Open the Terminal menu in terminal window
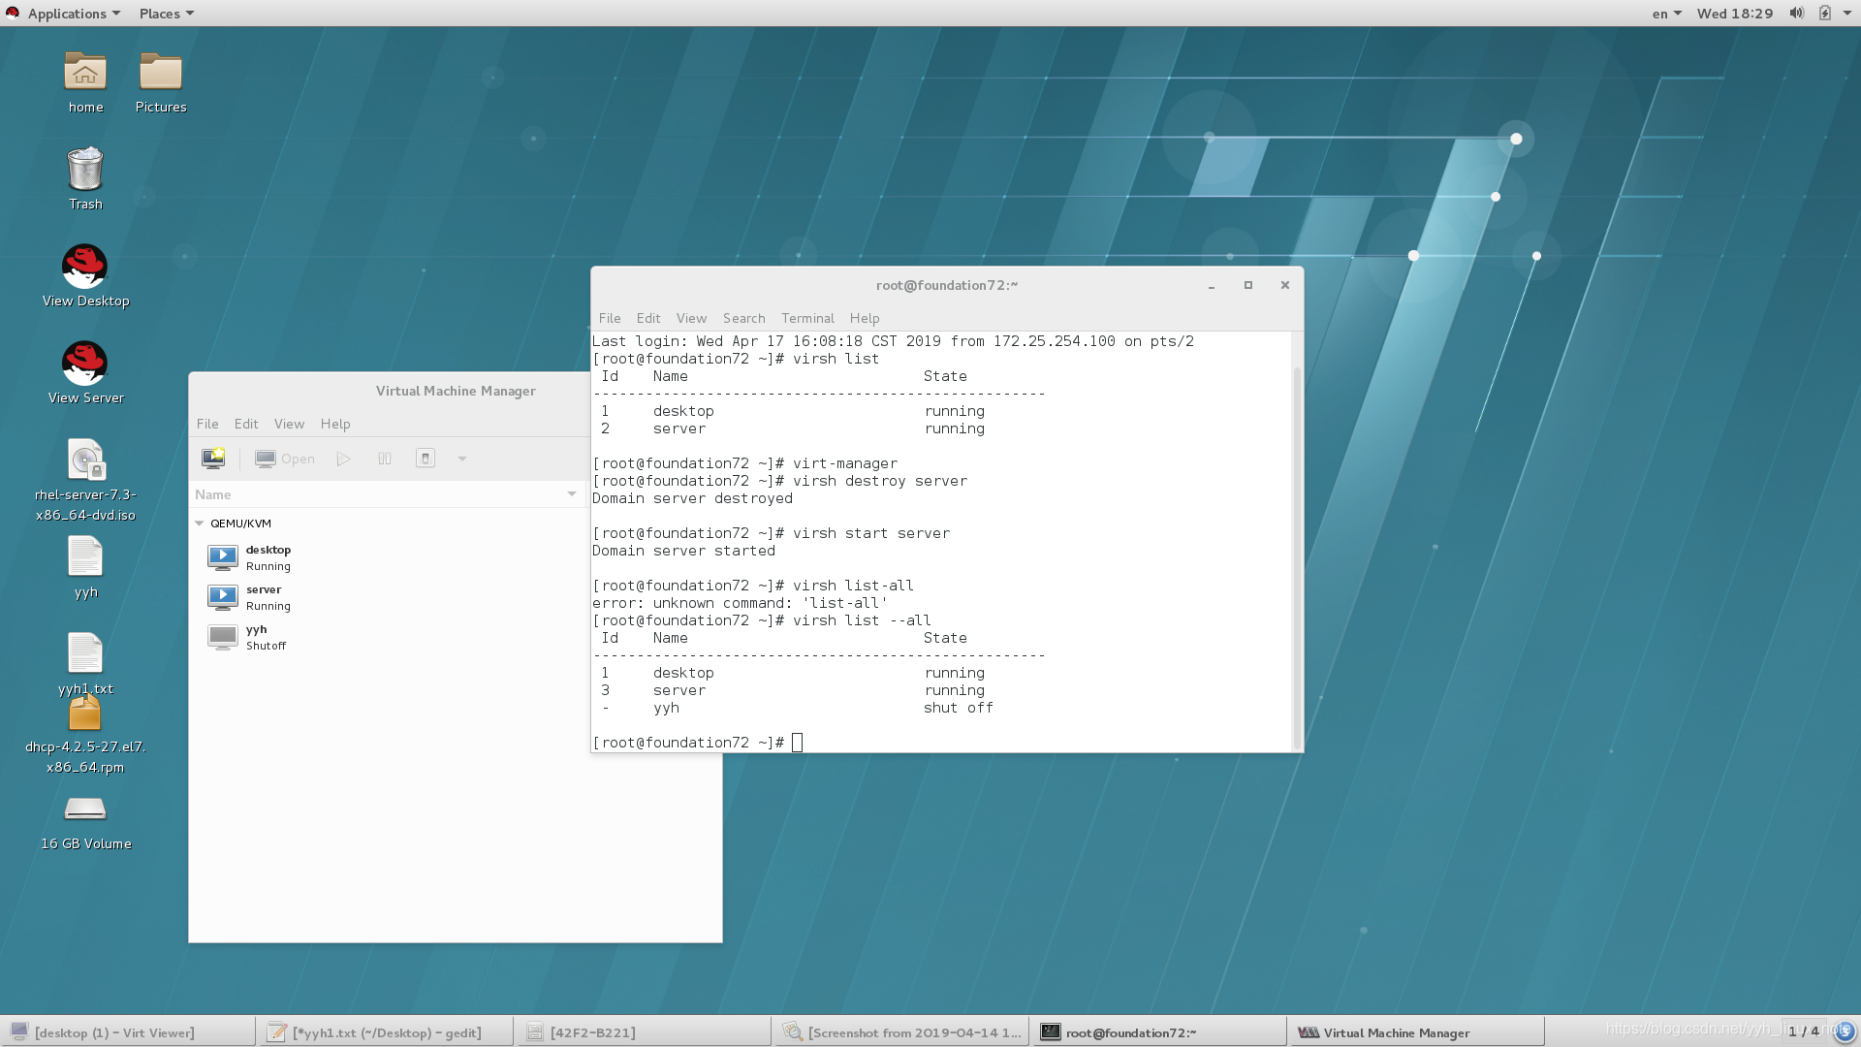Screen dimensions: 1861x1047 (x=806, y=318)
